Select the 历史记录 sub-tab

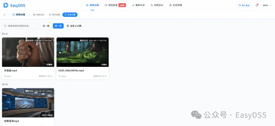coord(70,15)
